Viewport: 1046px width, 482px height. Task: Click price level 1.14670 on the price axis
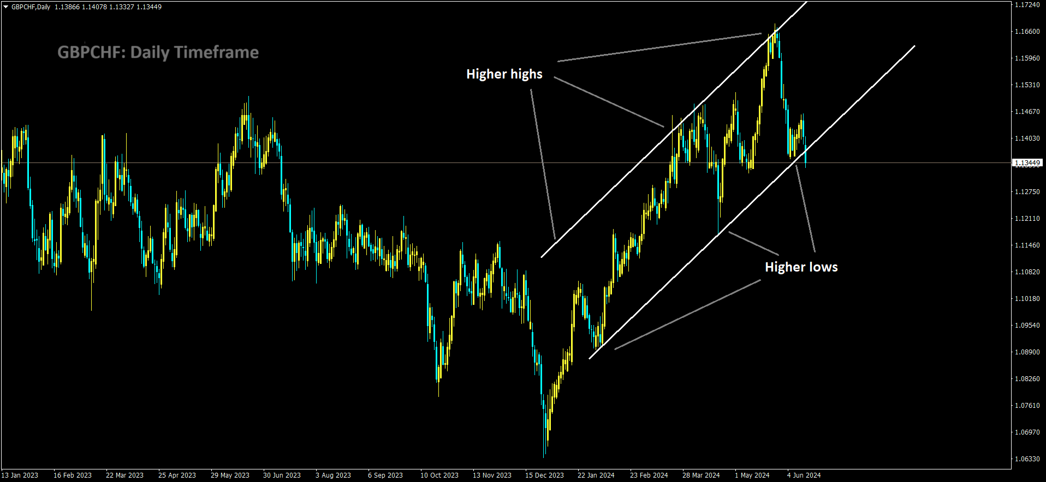[1027, 112]
